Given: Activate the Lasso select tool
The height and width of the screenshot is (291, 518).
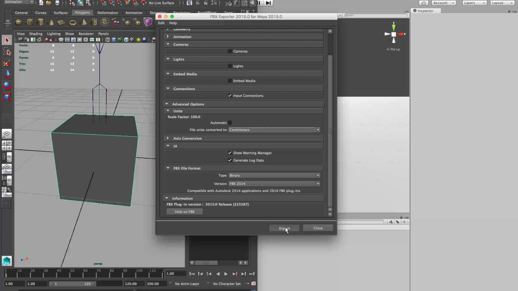Looking at the screenshot, I should pos(7,52).
